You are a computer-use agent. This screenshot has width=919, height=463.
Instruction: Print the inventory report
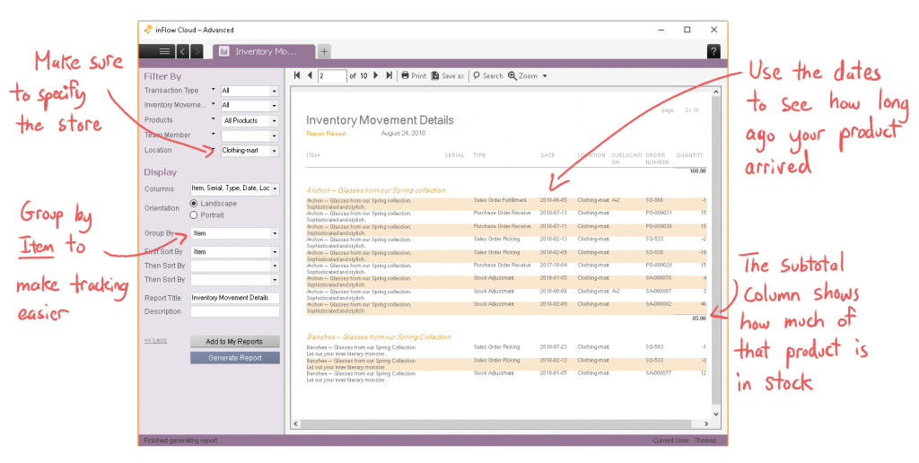click(414, 76)
